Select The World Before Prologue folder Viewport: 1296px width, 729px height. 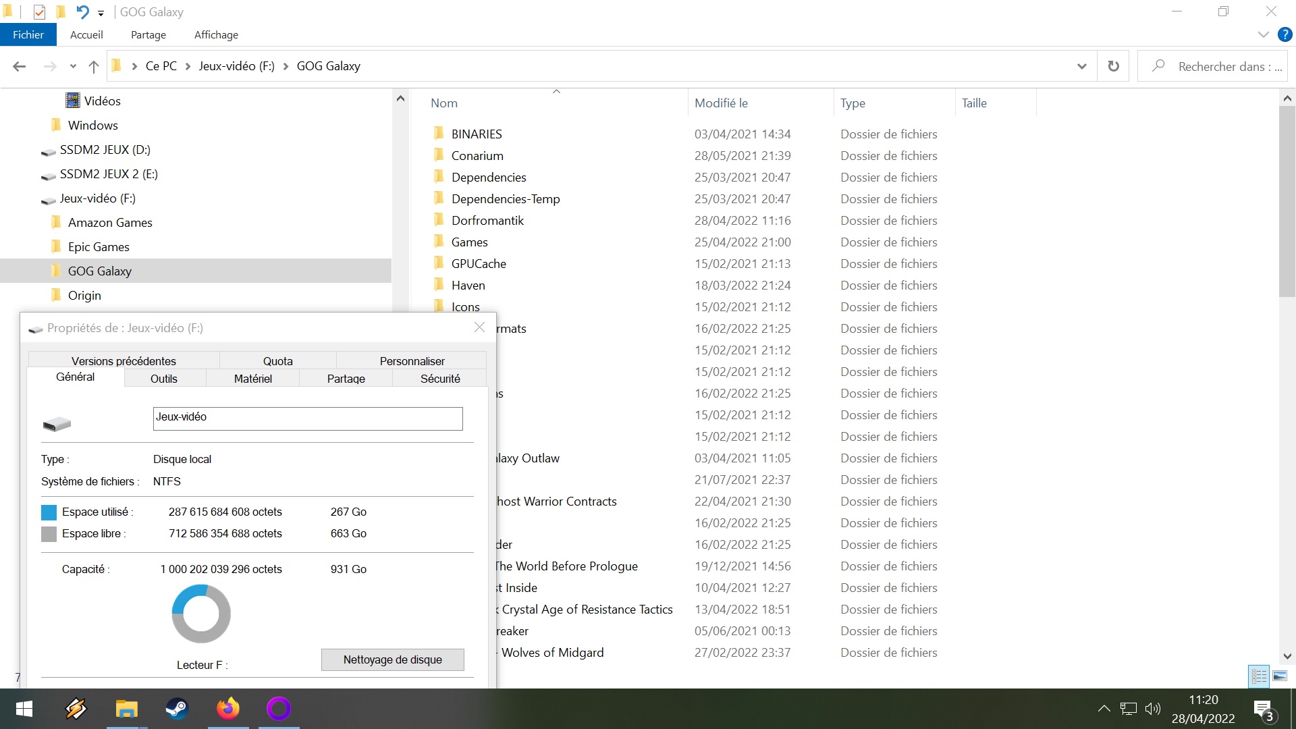point(566,566)
